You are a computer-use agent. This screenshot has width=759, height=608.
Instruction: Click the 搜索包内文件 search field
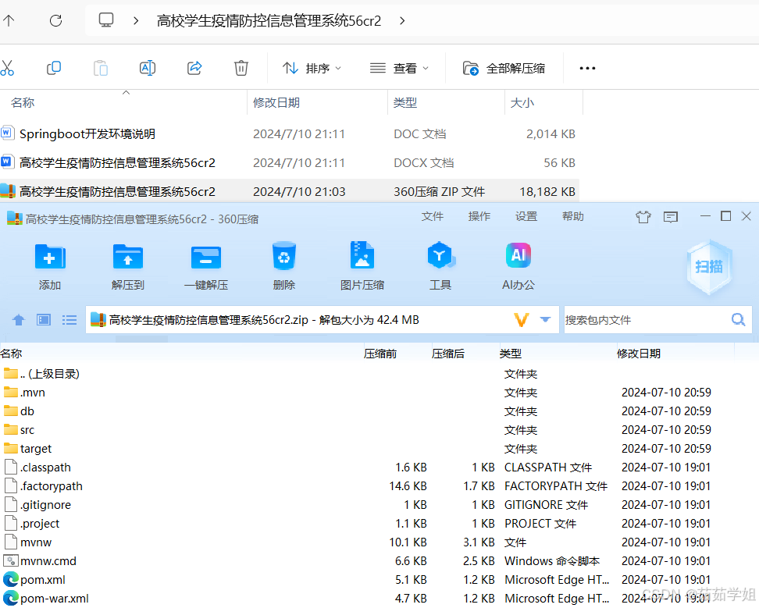point(647,320)
